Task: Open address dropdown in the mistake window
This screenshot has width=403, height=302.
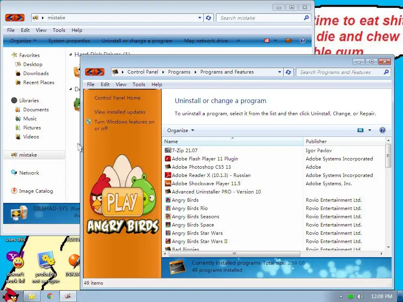Action: (x=200, y=18)
